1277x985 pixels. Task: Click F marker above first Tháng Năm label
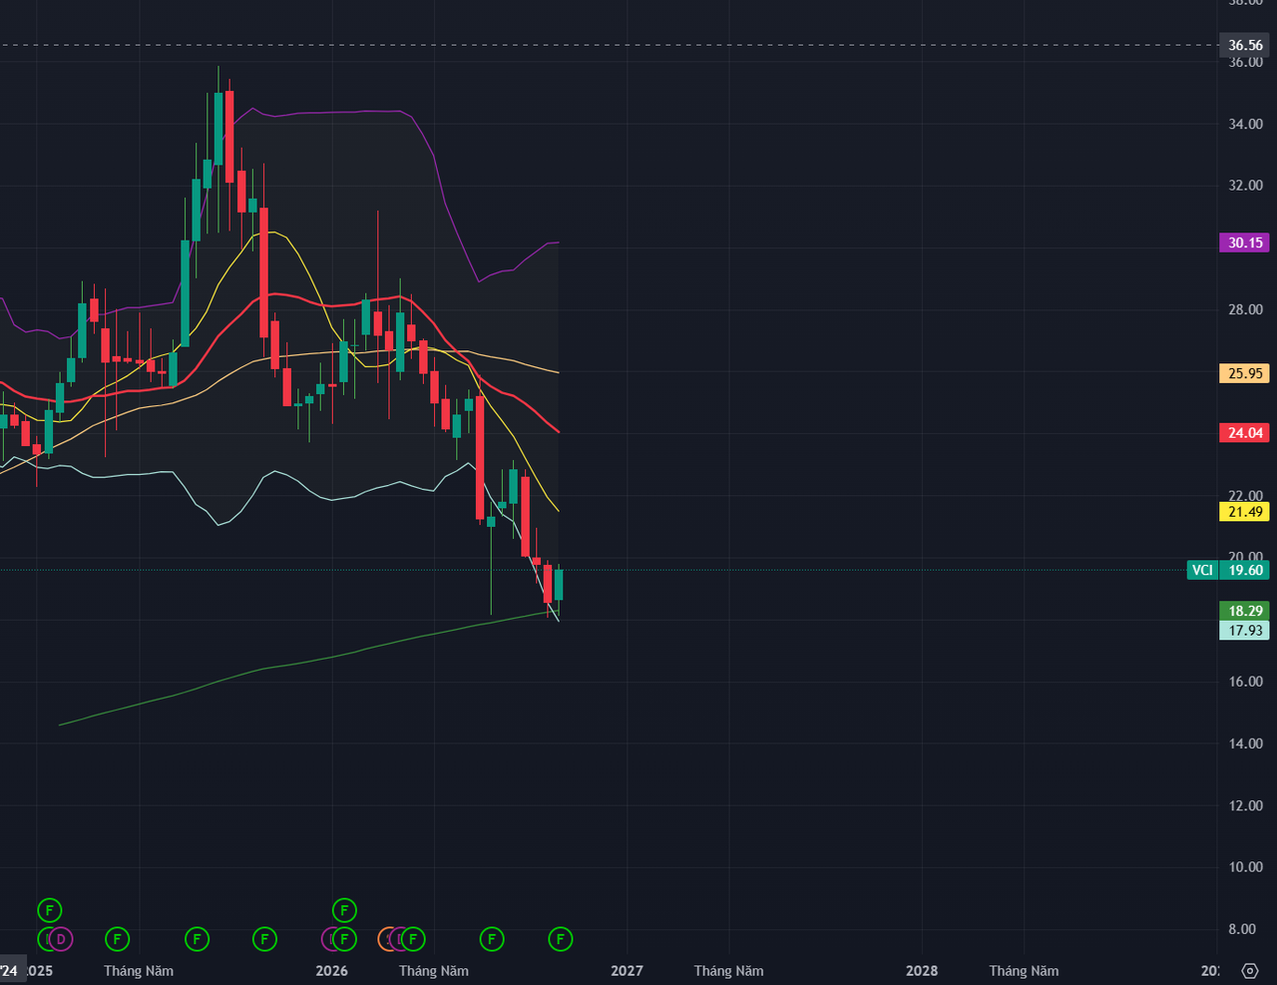coord(118,939)
